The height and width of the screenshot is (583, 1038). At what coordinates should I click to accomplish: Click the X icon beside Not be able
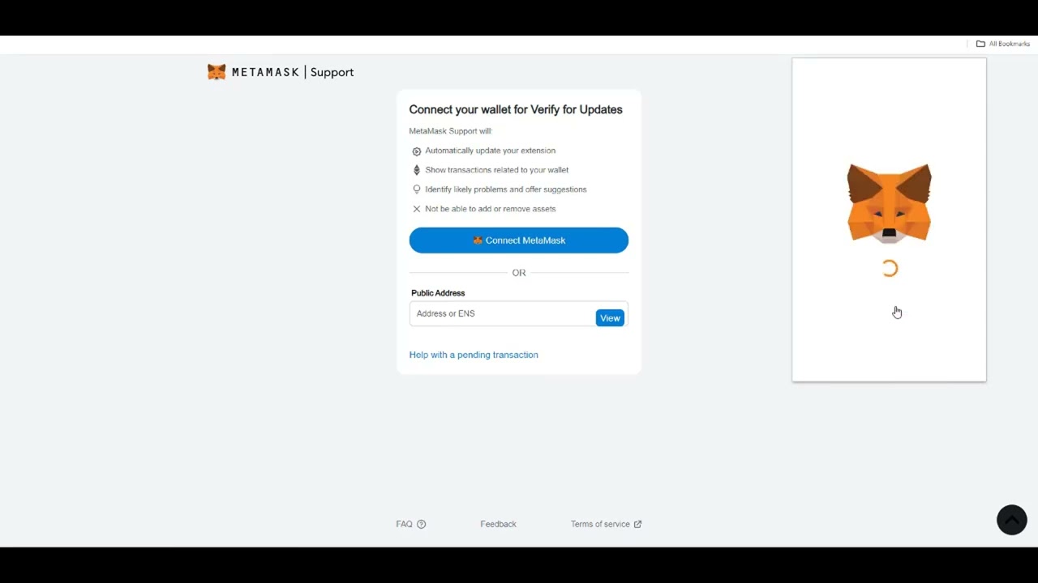[x=417, y=209]
